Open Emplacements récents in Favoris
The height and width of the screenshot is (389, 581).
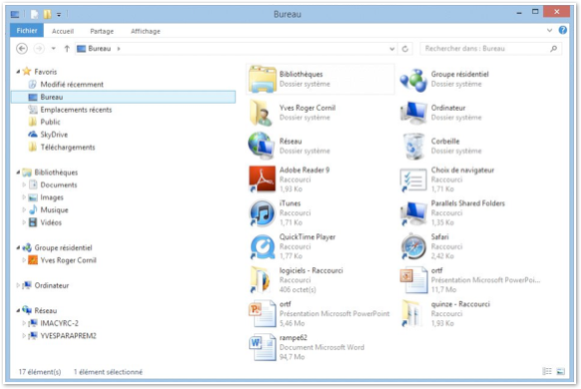(x=76, y=110)
